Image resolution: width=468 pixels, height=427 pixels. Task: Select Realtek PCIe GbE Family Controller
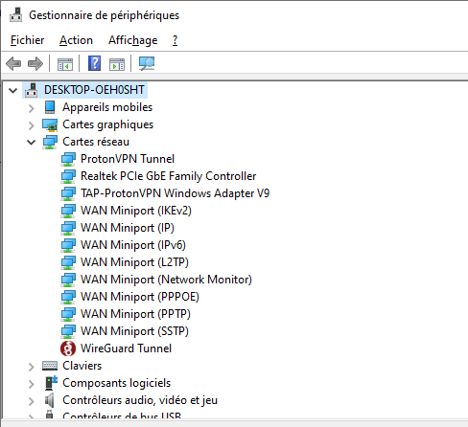pos(169,176)
